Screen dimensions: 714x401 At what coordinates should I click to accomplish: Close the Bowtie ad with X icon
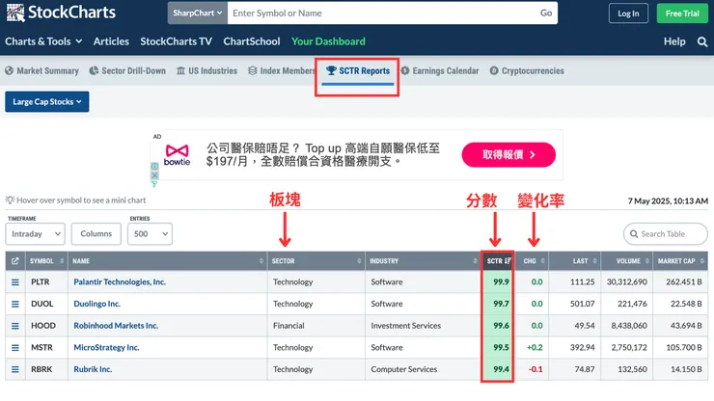click(x=154, y=175)
